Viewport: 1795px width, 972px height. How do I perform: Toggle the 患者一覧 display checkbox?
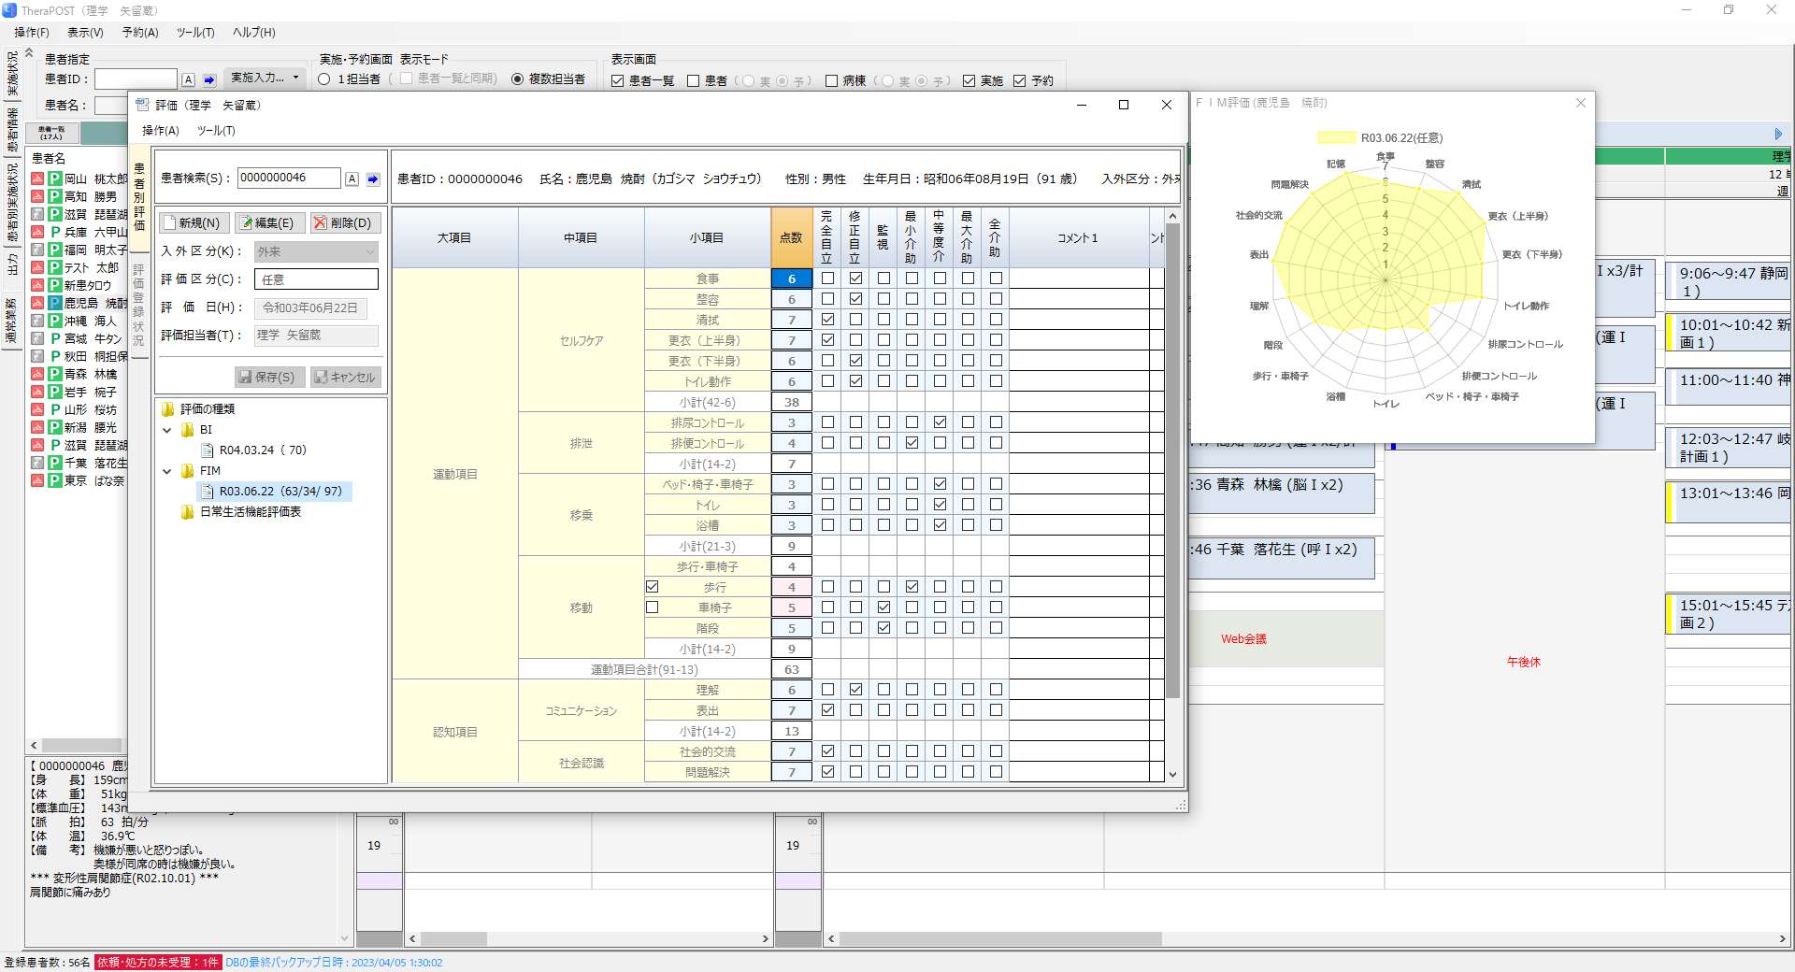(617, 81)
